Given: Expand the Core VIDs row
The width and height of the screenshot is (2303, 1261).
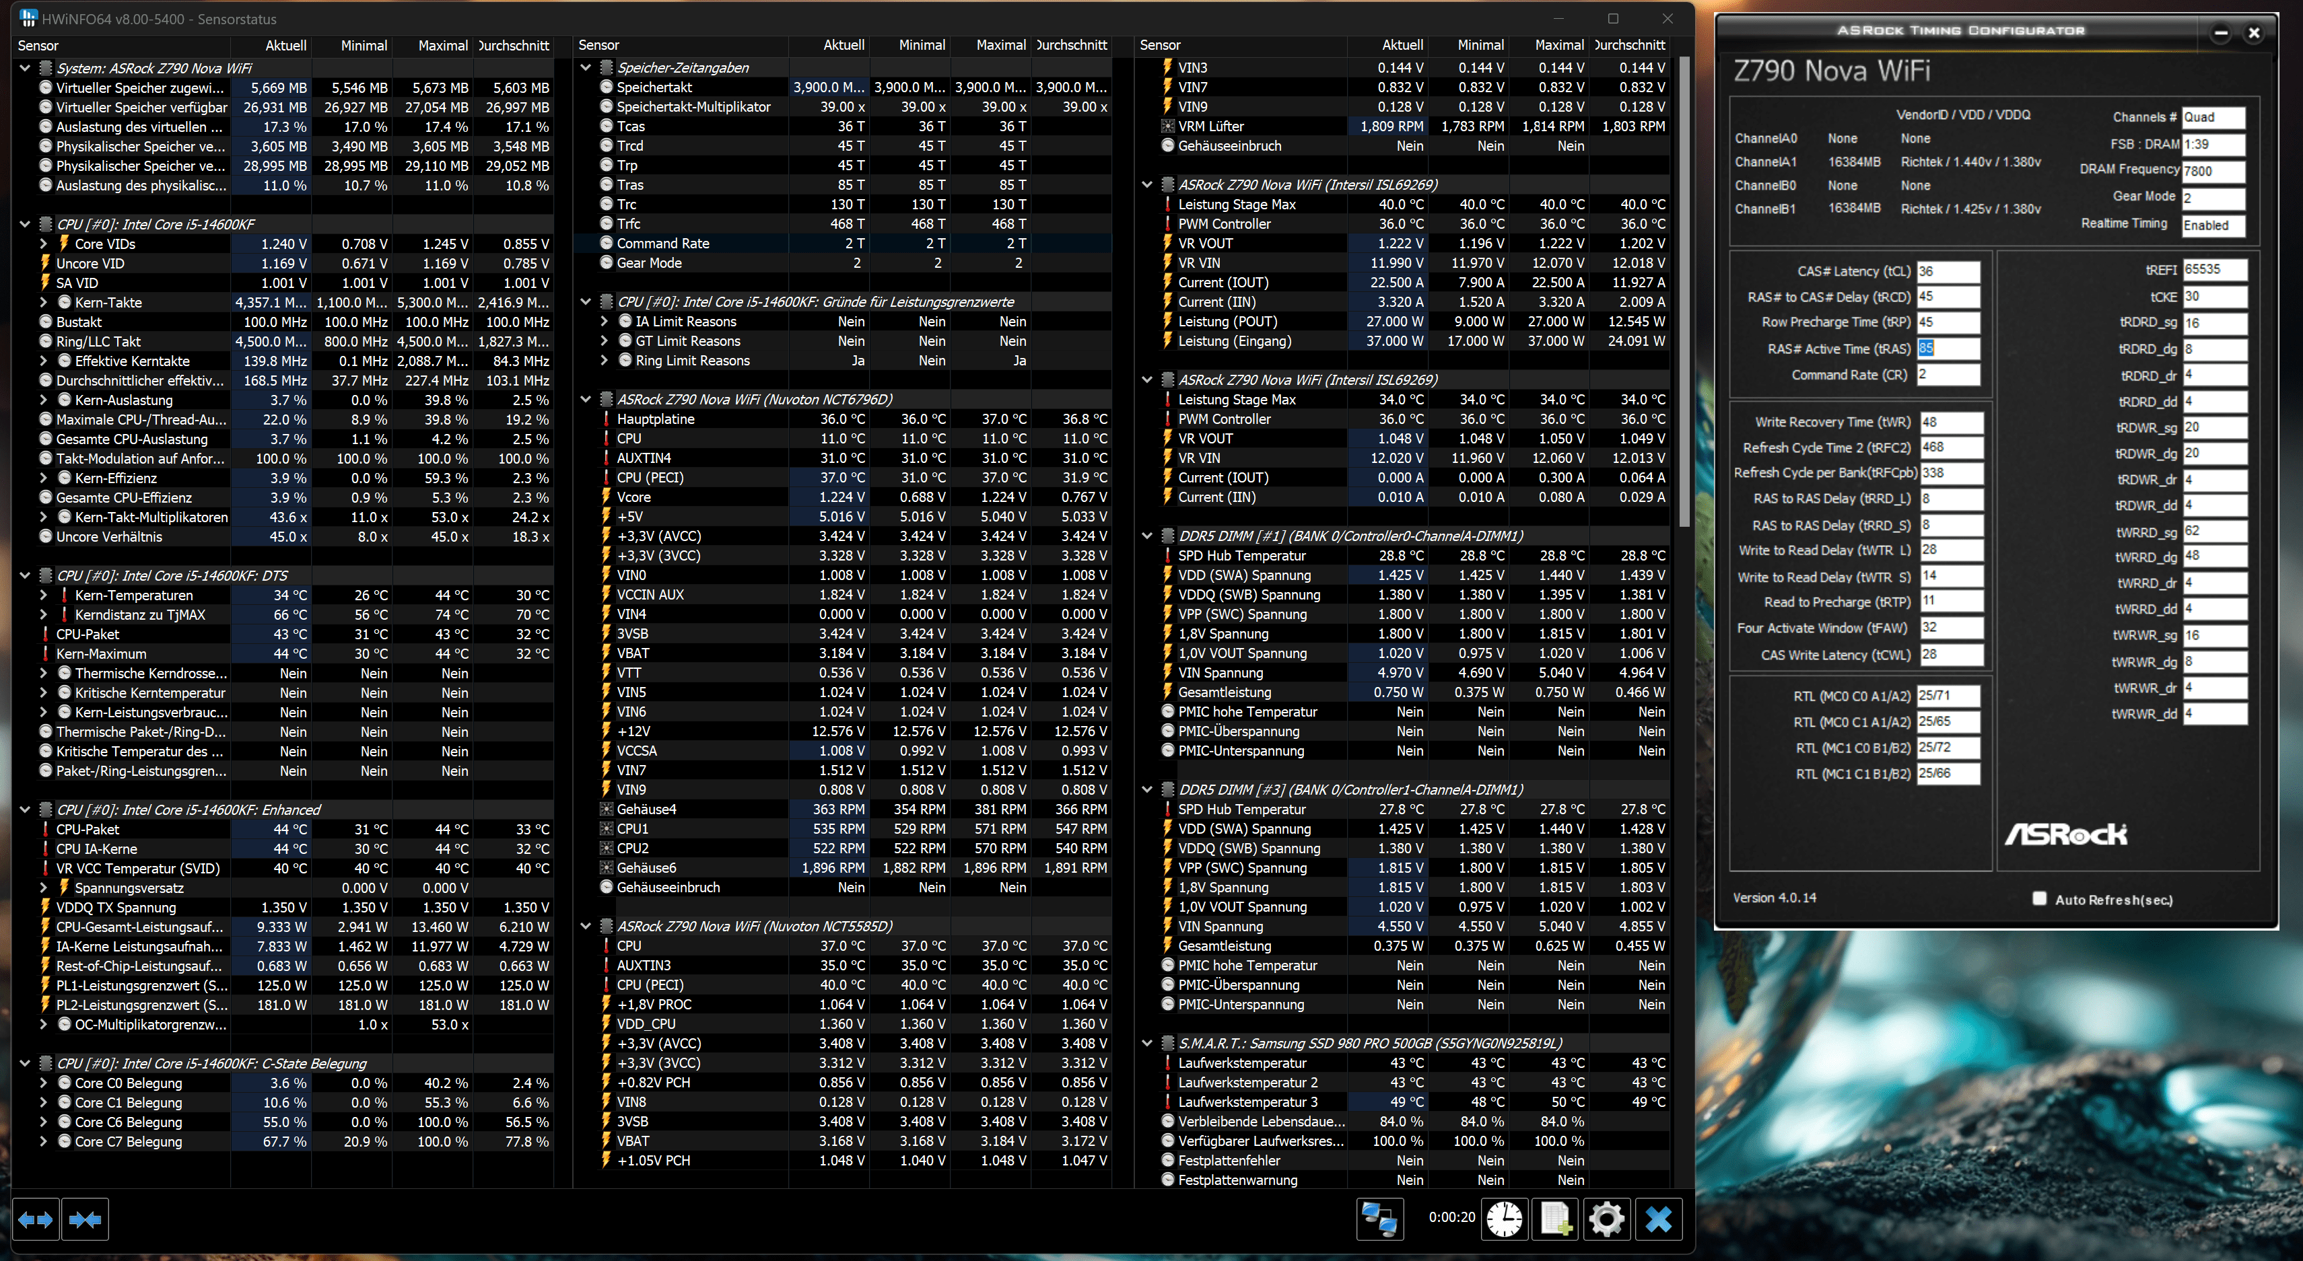Looking at the screenshot, I should tap(43, 243).
